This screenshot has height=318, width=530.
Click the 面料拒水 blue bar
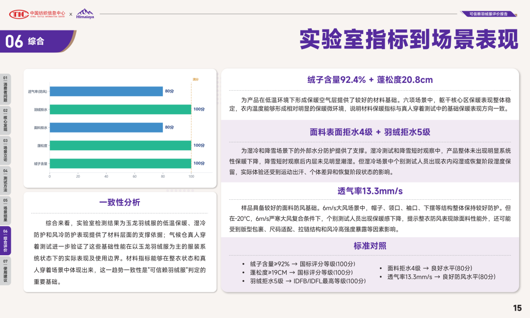(106, 128)
